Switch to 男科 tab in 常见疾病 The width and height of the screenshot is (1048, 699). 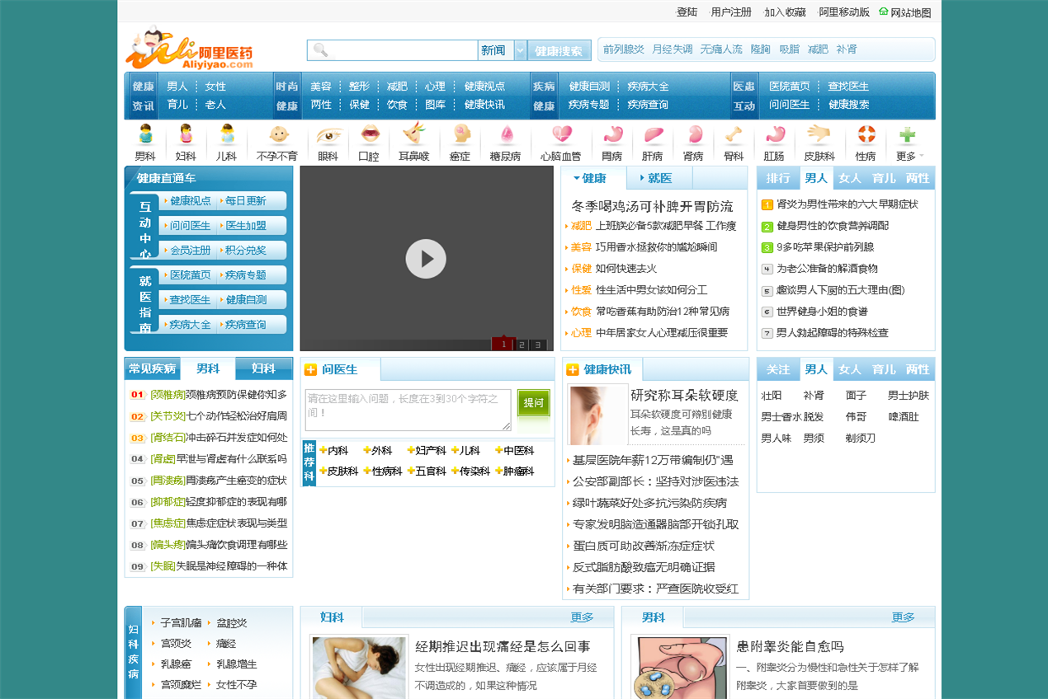(x=208, y=368)
